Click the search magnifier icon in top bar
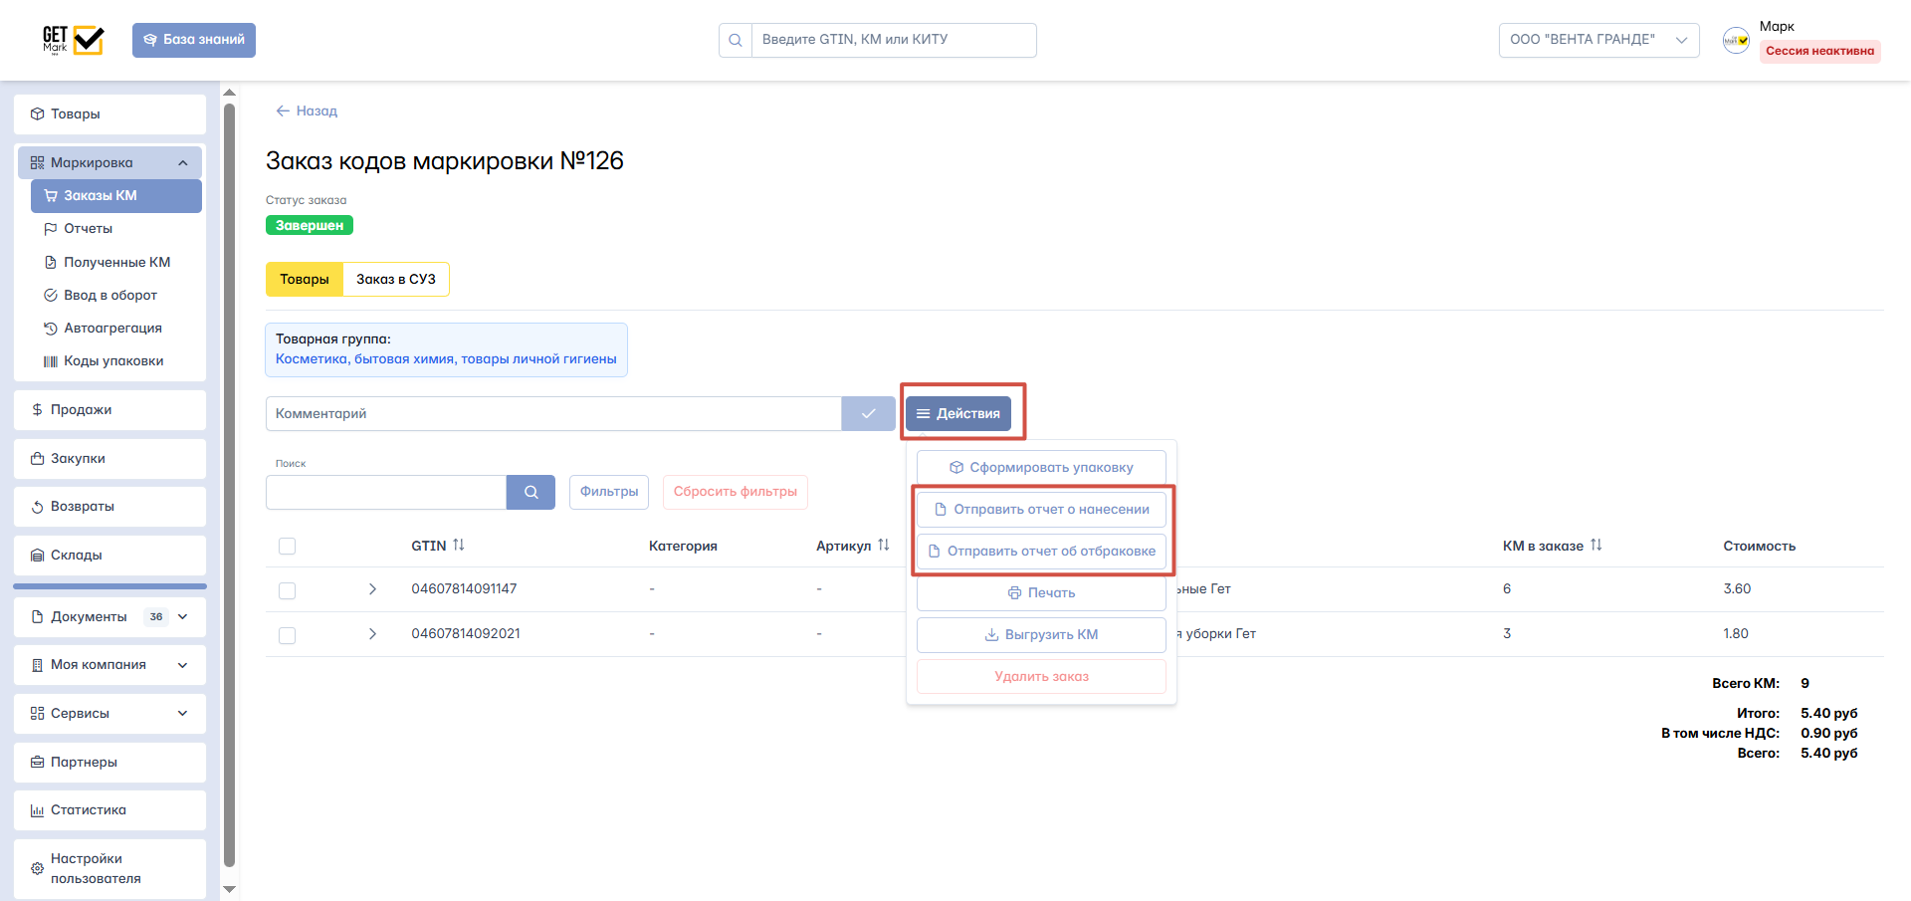 736,40
